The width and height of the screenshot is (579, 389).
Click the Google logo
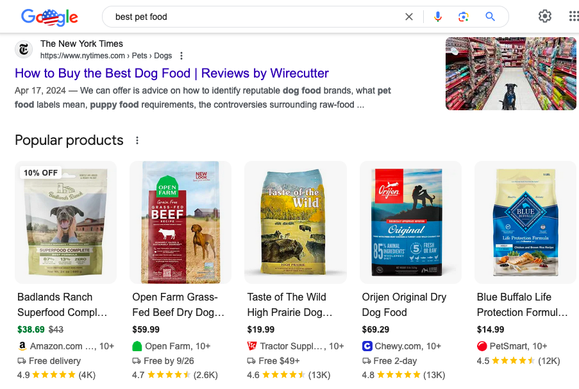point(49,17)
